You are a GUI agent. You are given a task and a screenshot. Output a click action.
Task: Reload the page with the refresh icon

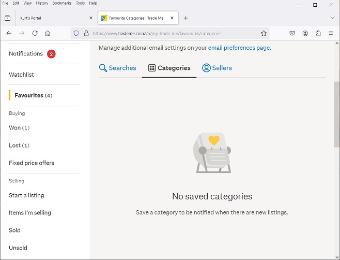tap(35, 33)
